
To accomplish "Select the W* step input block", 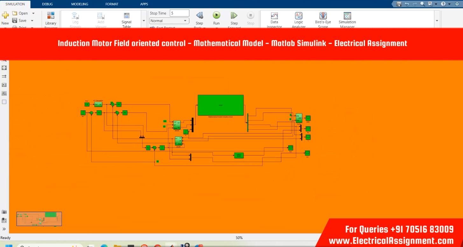I will (83, 113).
